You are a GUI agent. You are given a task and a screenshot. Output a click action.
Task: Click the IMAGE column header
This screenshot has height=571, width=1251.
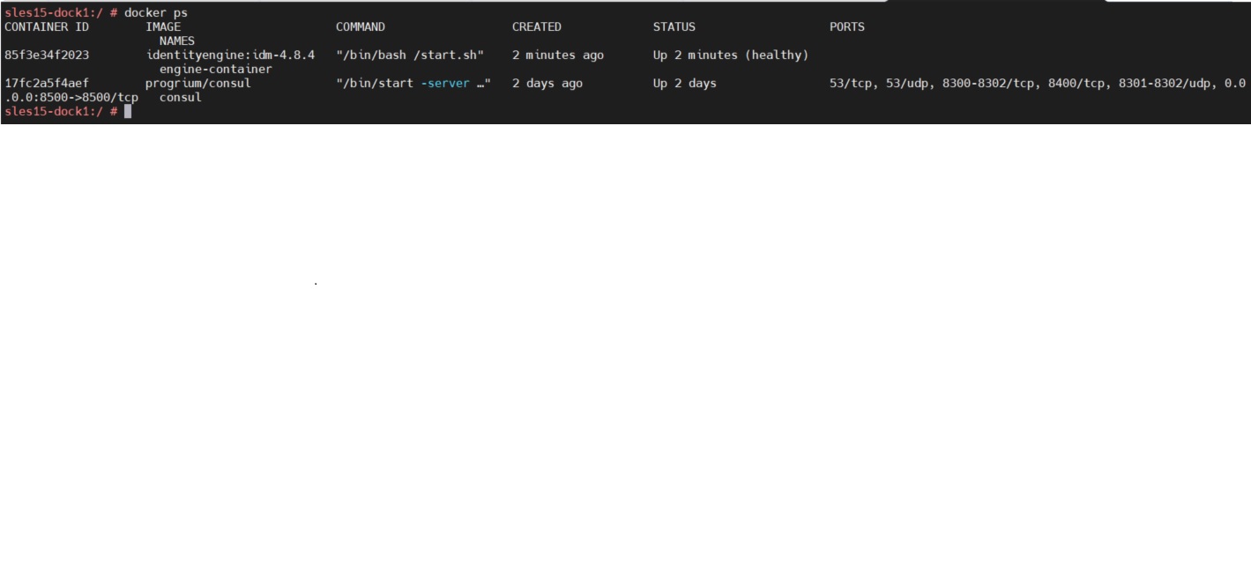[165, 26]
